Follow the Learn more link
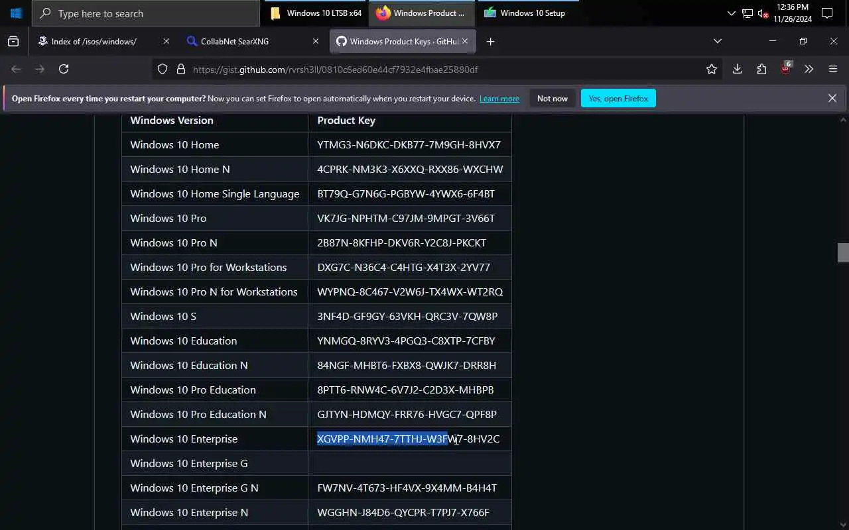Viewport: 849px width, 530px height. point(499,99)
